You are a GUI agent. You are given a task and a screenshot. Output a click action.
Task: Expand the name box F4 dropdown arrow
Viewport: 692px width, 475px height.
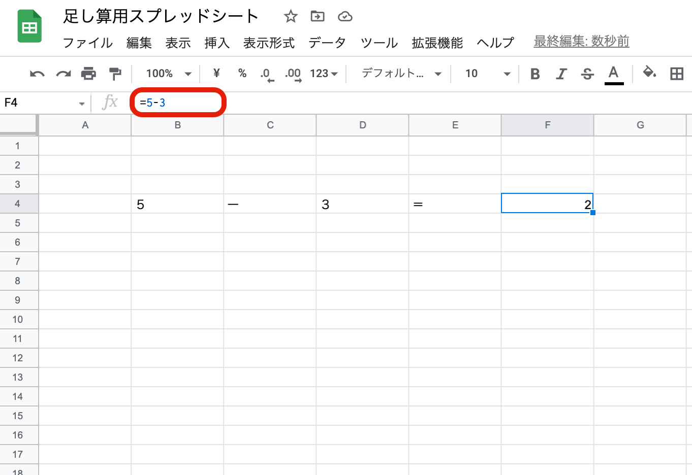click(x=82, y=104)
